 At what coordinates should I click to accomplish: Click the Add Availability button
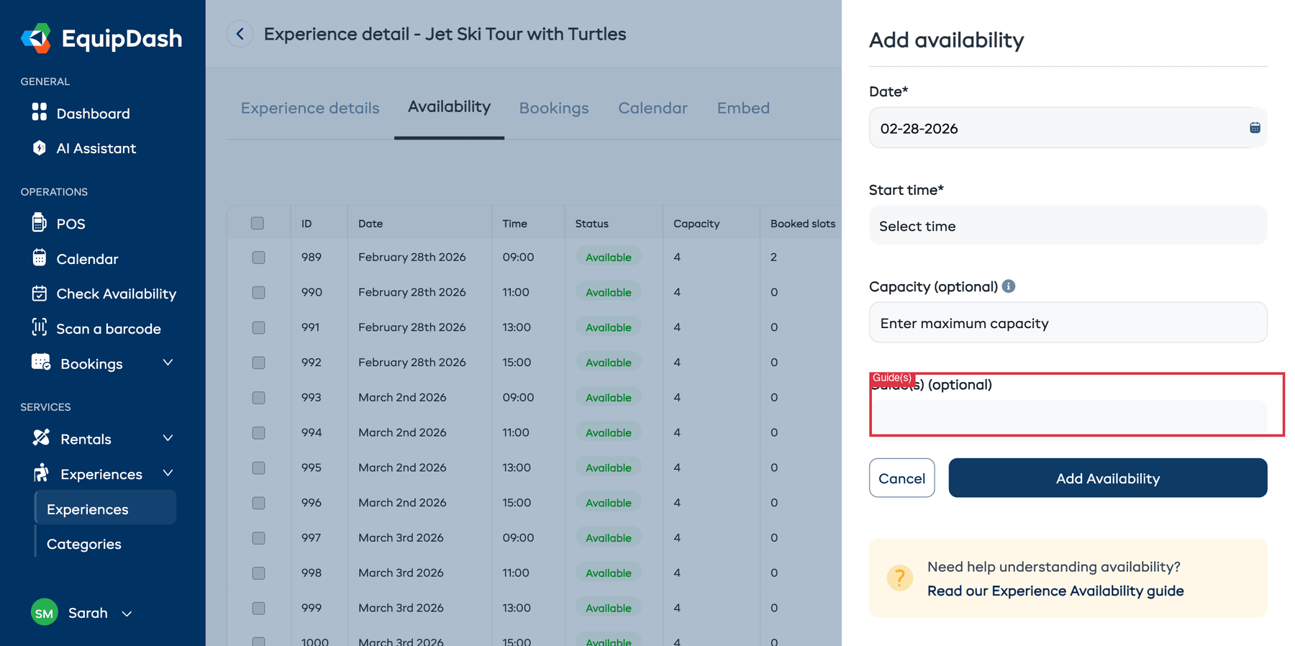point(1108,478)
